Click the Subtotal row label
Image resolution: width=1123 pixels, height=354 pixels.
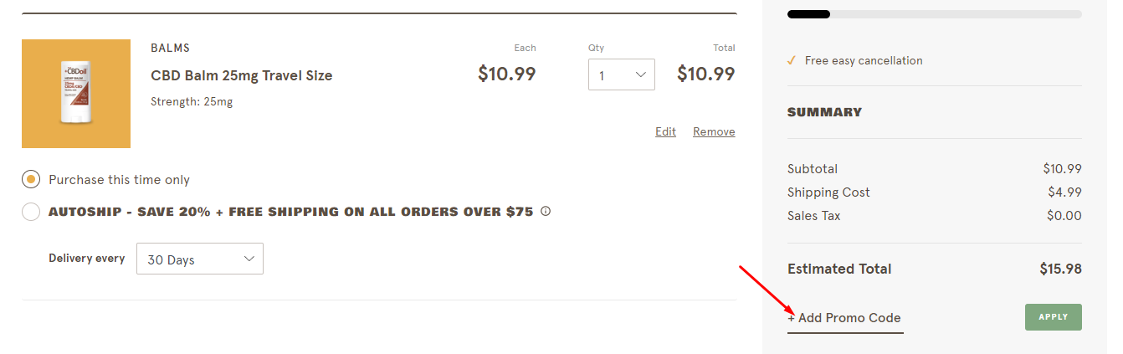[813, 169]
